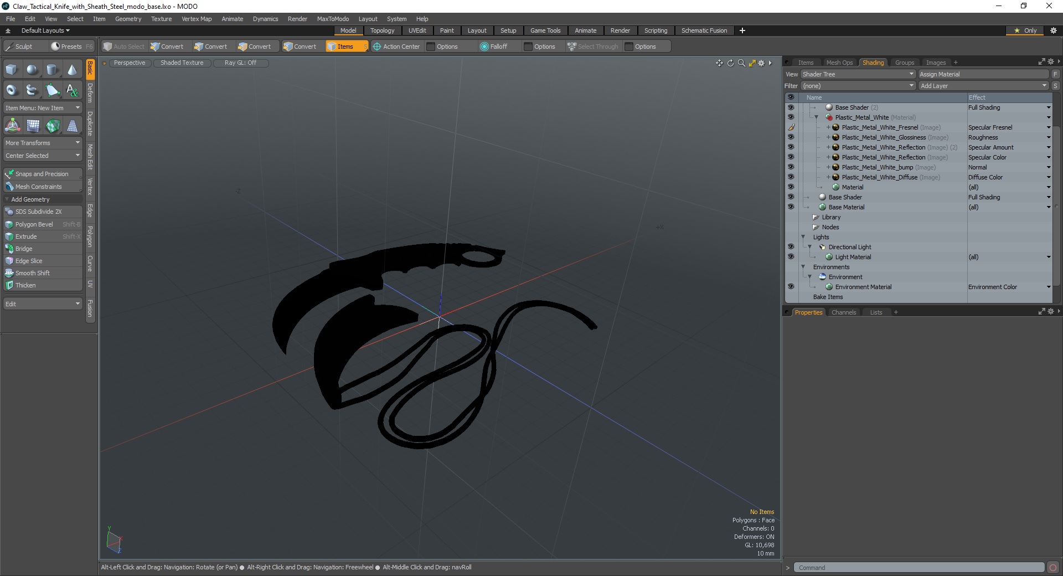Viewport: 1063px width, 576px height.
Task: Open the Filter (none) dropdown
Action: click(x=858, y=86)
